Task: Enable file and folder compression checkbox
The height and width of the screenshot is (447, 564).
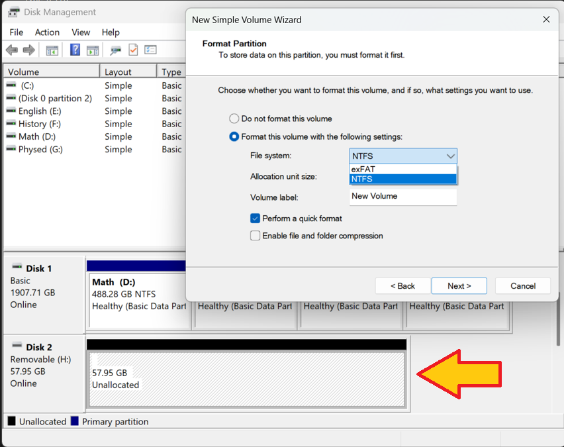Action: tap(255, 236)
